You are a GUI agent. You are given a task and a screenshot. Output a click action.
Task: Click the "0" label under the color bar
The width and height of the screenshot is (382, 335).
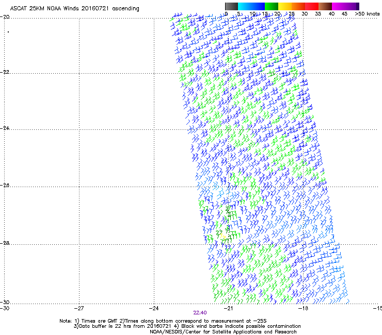coord(226,14)
